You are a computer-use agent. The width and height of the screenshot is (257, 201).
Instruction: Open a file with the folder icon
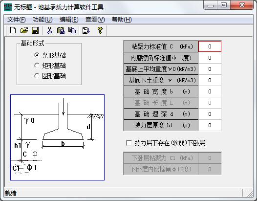[24, 30]
